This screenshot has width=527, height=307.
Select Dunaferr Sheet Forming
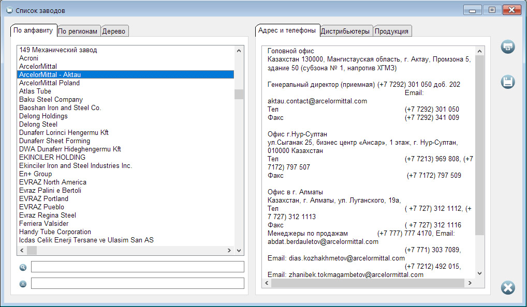(x=125, y=141)
